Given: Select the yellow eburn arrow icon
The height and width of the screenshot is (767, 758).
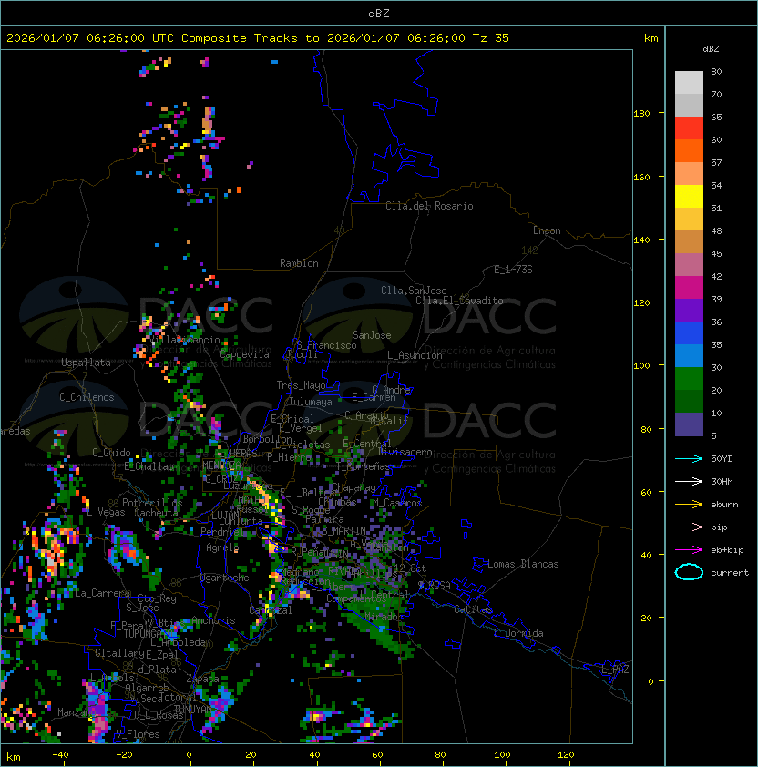Looking at the screenshot, I should click(689, 505).
